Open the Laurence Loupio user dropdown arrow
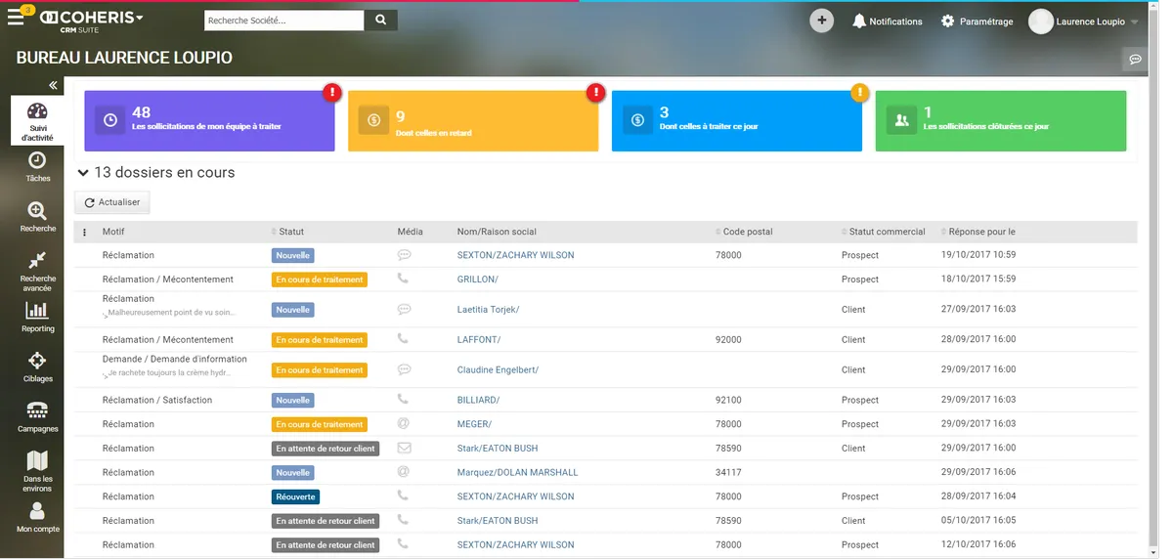 (1134, 22)
